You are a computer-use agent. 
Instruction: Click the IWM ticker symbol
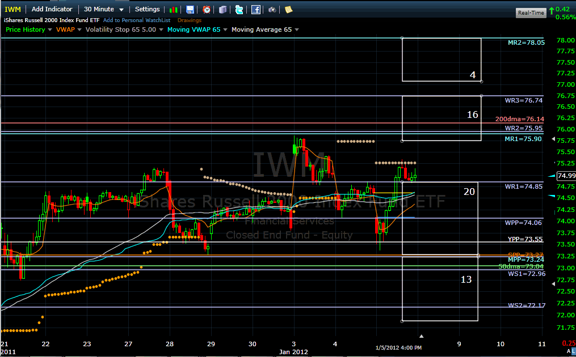point(13,10)
